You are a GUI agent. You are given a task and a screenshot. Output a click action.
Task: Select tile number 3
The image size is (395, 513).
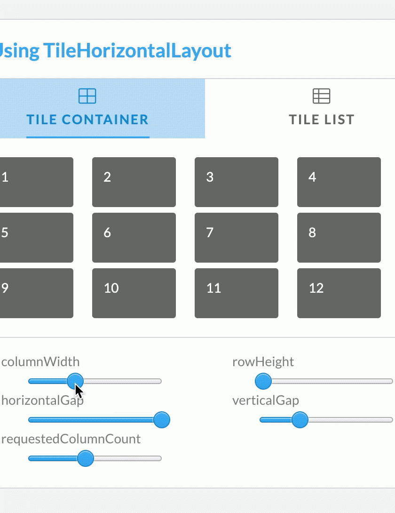click(237, 182)
